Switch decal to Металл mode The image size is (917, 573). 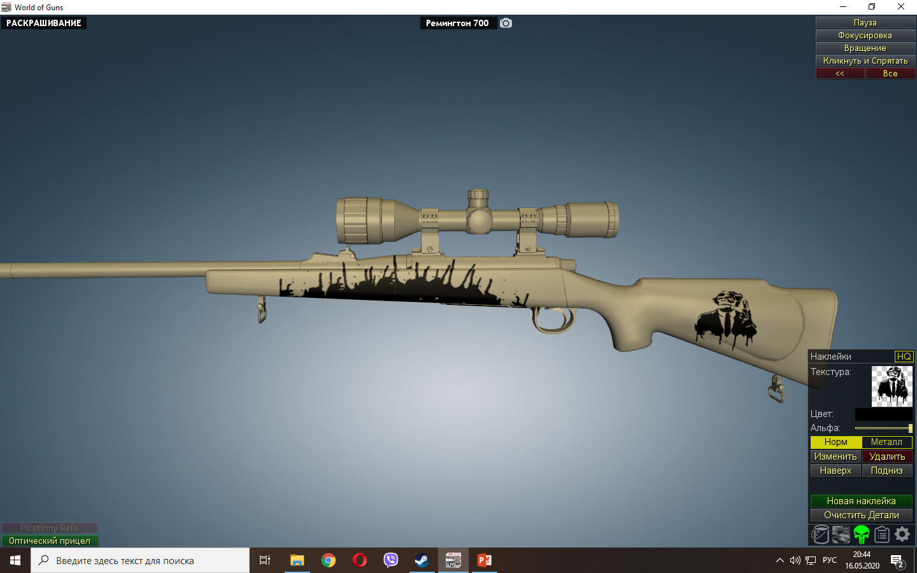pyautogui.click(x=886, y=442)
